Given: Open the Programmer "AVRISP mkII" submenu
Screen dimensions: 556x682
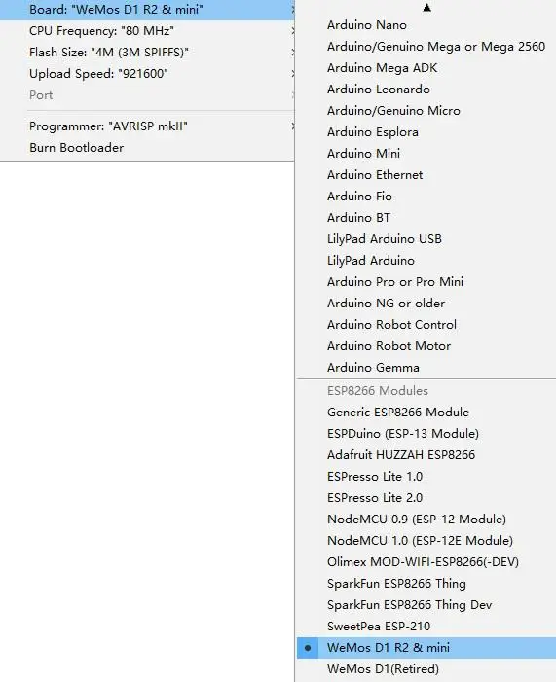Looking at the screenshot, I should pos(147,126).
